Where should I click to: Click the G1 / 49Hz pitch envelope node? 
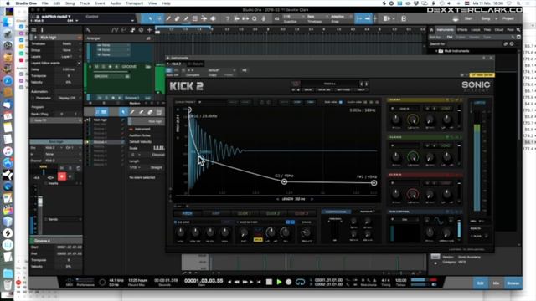coord(284,182)
